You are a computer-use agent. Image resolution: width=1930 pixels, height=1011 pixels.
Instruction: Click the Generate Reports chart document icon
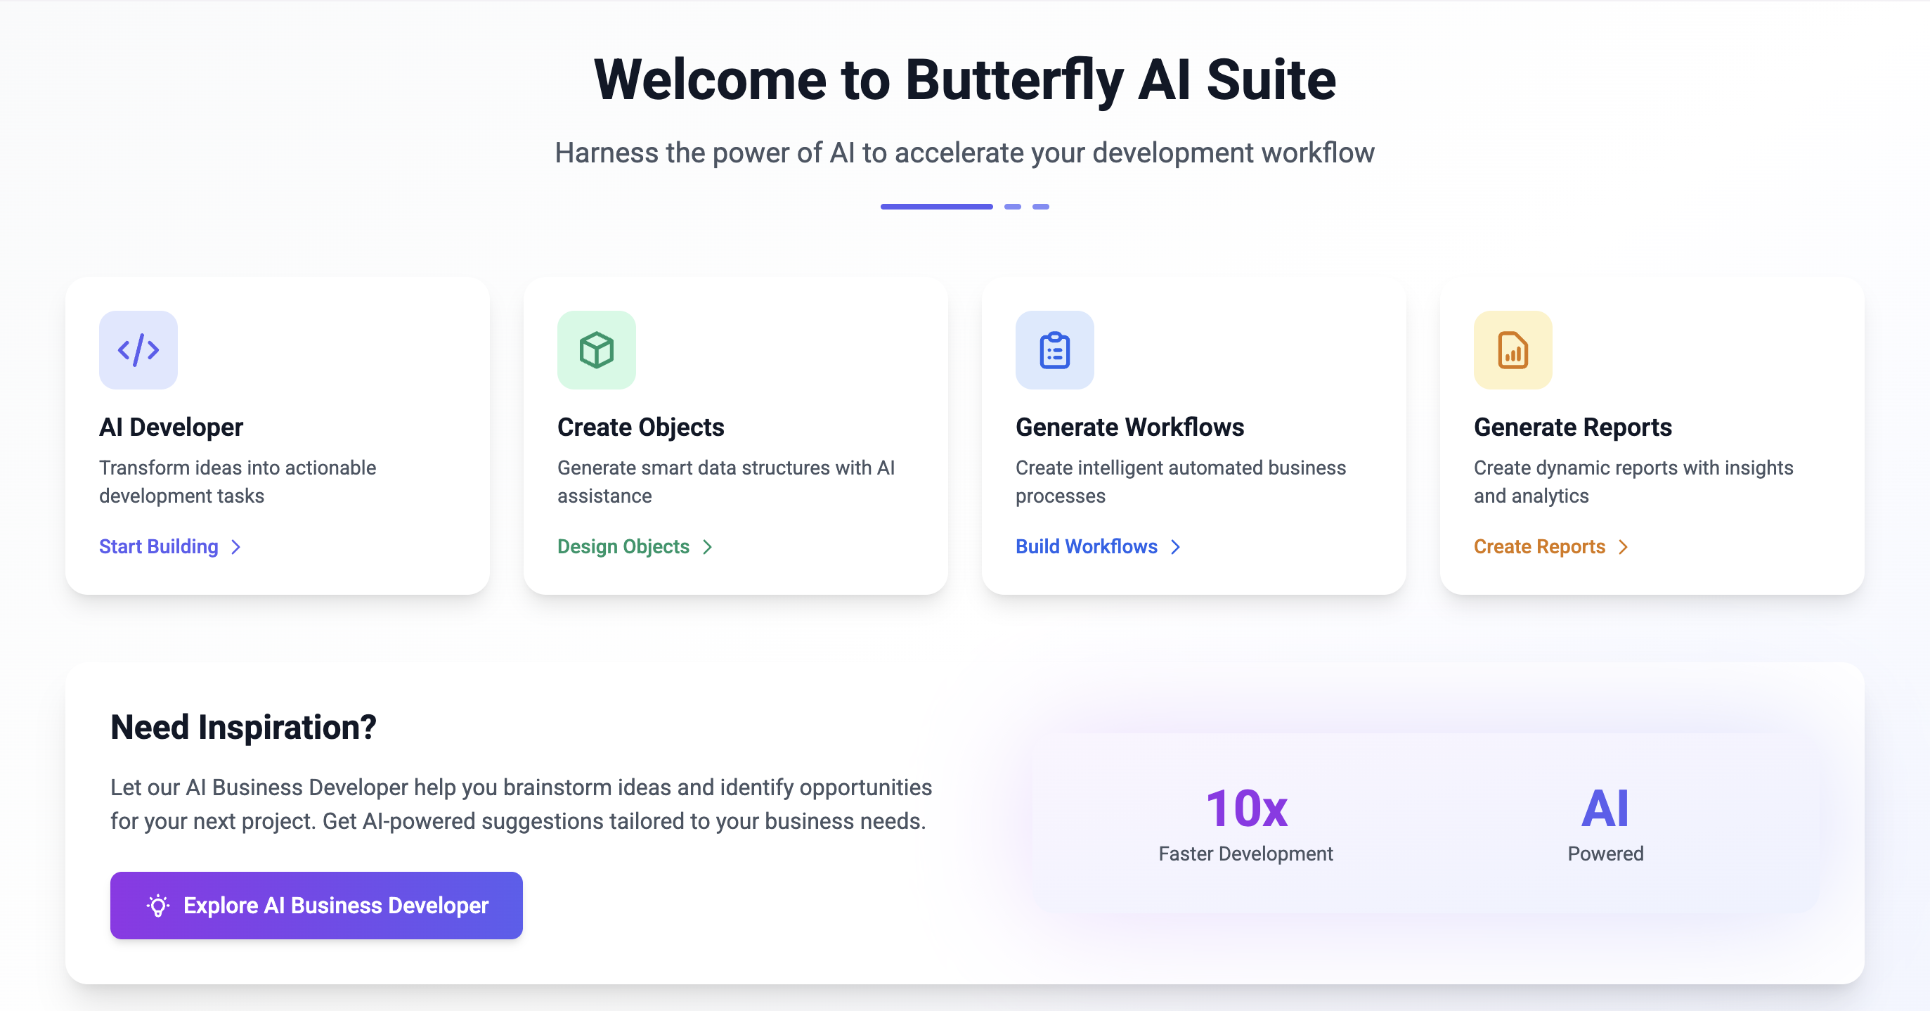[x=1513, y=350]
